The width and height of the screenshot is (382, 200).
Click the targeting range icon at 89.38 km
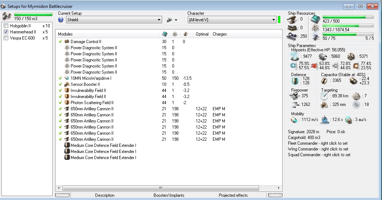[324, 96]
